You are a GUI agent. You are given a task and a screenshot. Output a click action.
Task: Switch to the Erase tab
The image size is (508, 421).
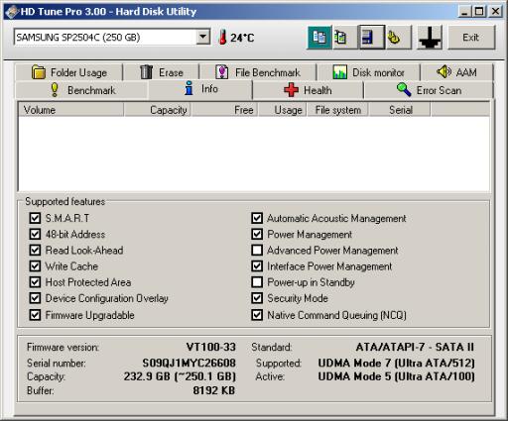(161, 72)
